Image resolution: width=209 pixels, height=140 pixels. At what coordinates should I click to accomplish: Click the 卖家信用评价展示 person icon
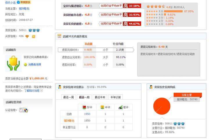60,87
